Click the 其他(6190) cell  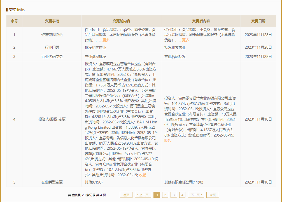tap(121, 182)
